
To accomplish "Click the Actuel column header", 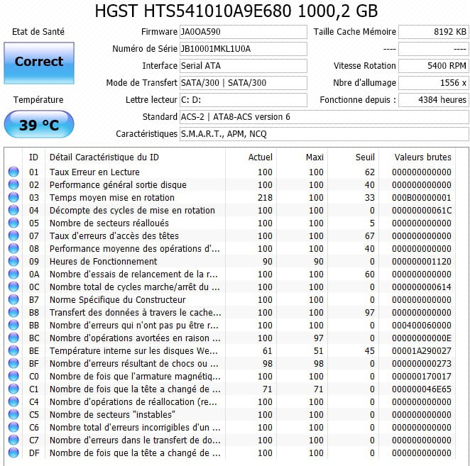I will pos(251,157).
